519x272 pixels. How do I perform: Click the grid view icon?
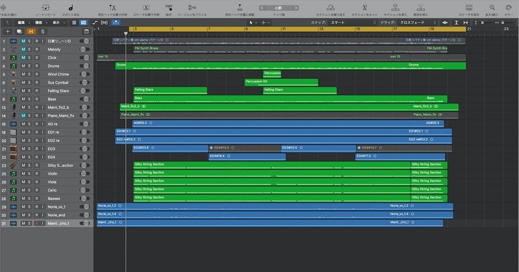coord(74,23)
